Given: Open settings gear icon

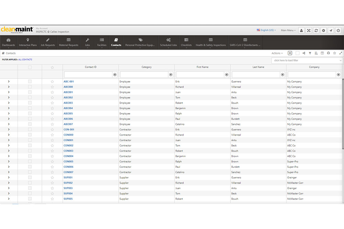Looking at the screenshot, I should (x=323, y=31).
